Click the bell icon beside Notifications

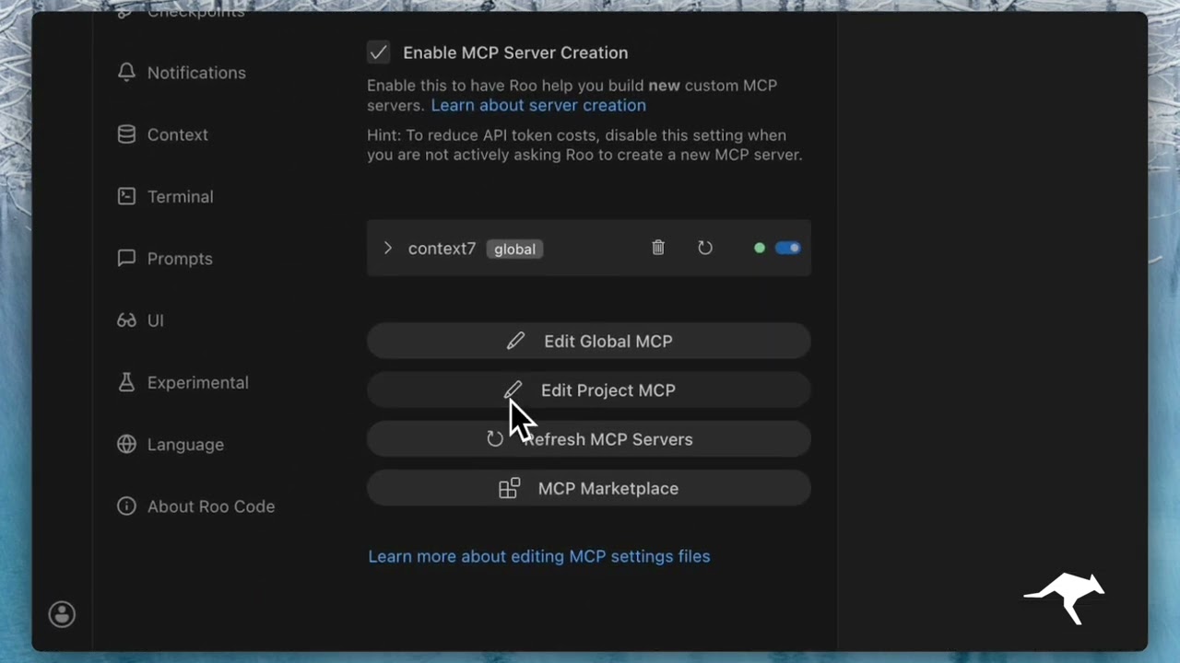click(127, 73)
